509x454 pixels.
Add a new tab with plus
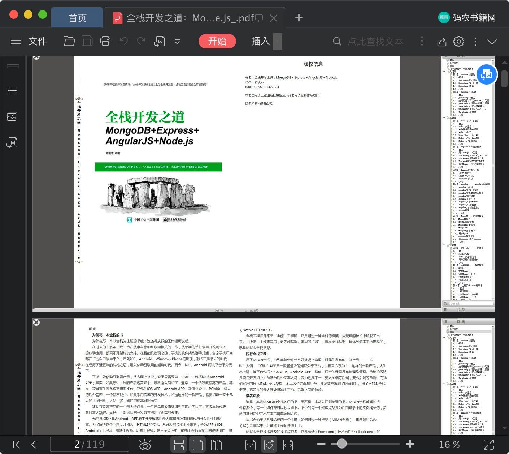299,17
